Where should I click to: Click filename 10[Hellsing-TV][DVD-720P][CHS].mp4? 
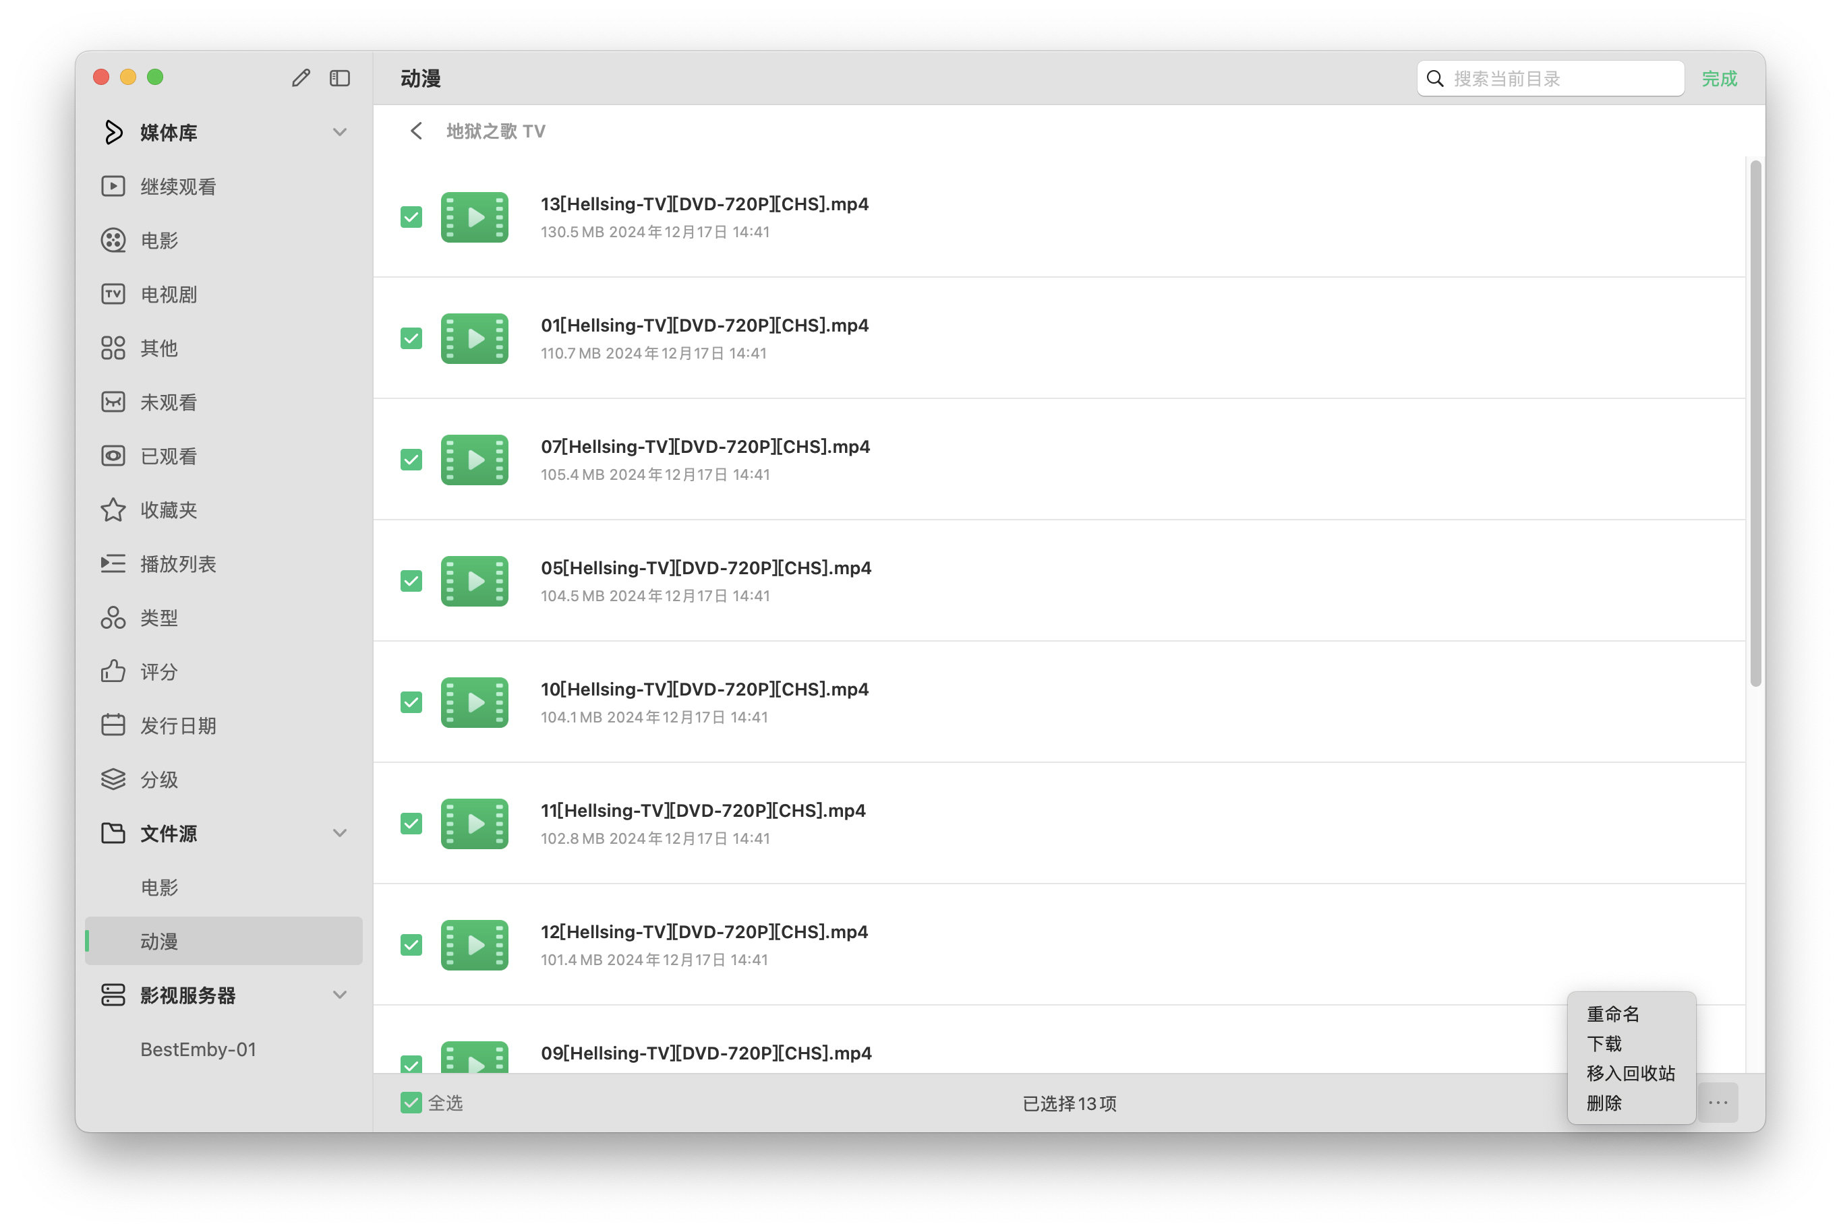(705, 689)
